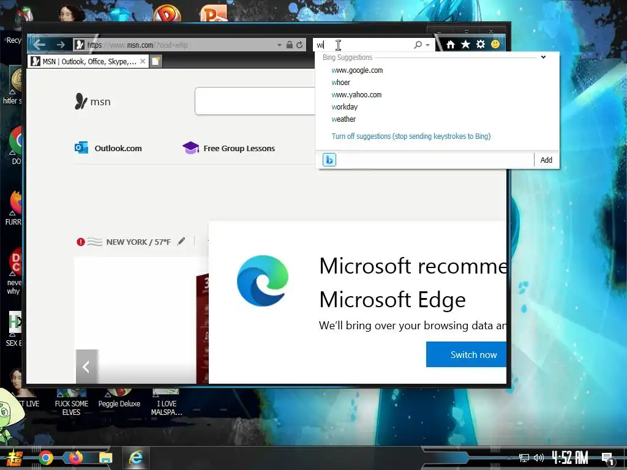Minimize the Internet Explorer window
The width and height of the screenshot is (627, 470).
(x=439, y=31)
